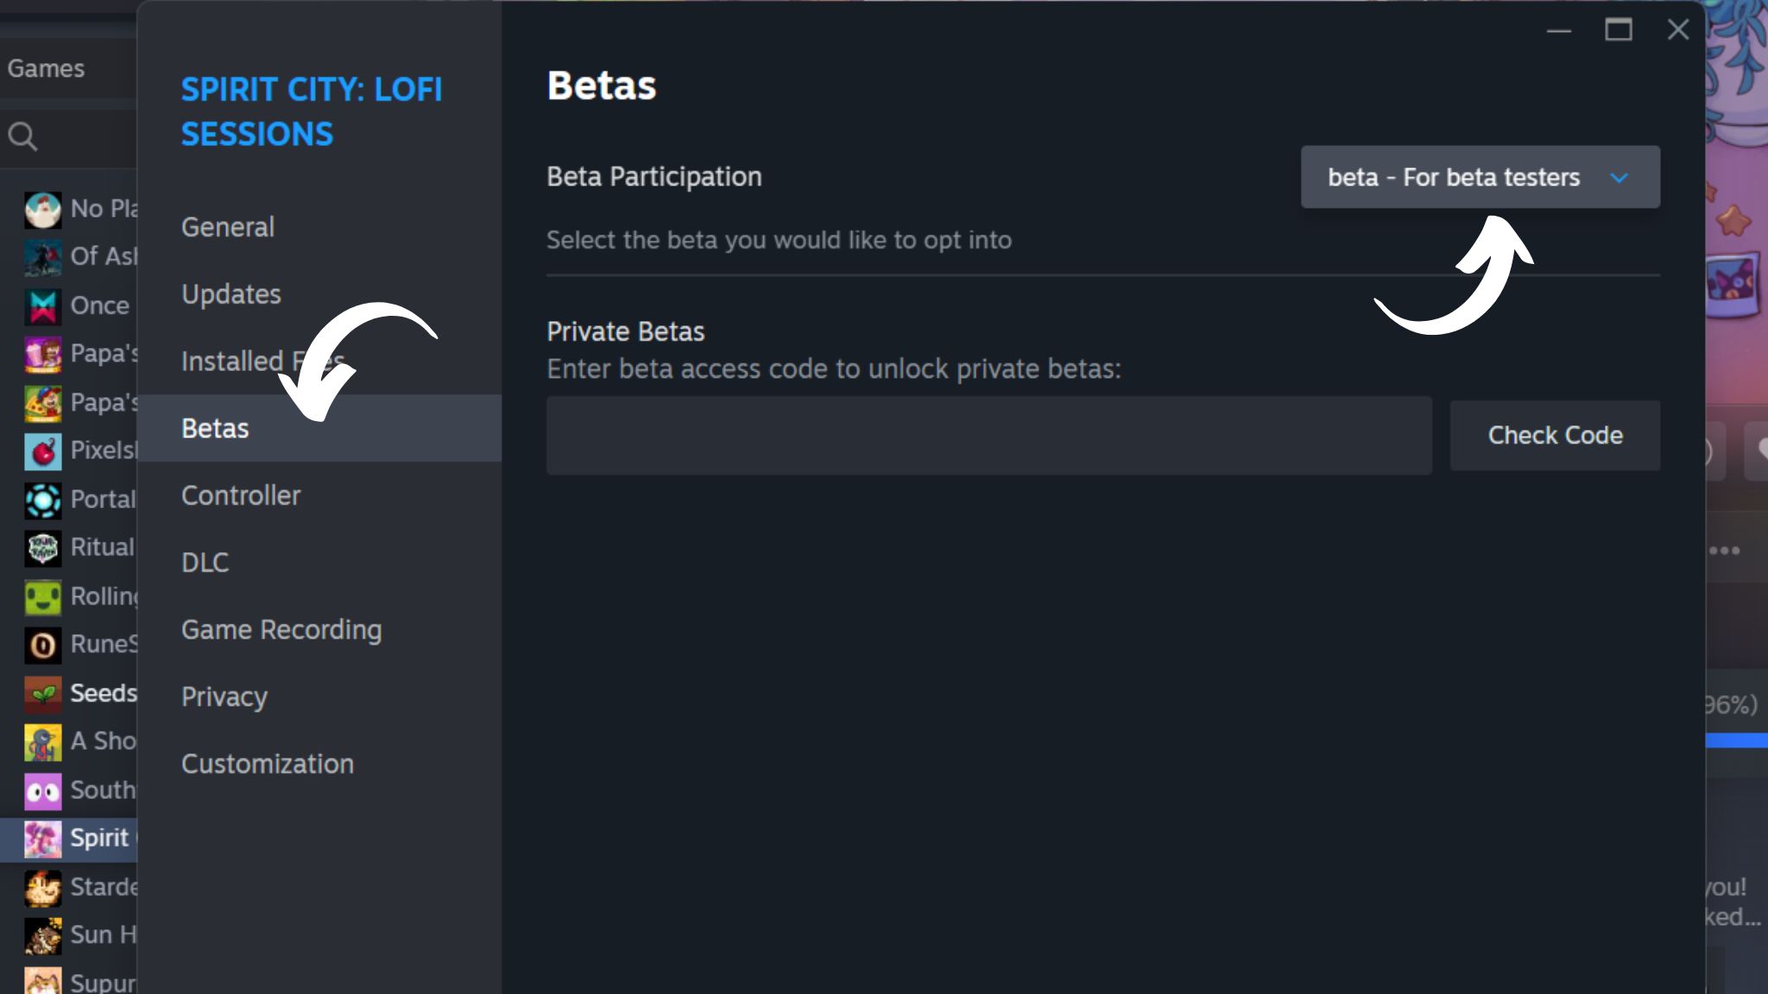Click the Rolling game green icon
The image size is (1768, 994).
42,597
